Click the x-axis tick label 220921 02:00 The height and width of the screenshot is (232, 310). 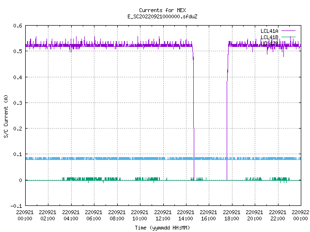[47, 216]
